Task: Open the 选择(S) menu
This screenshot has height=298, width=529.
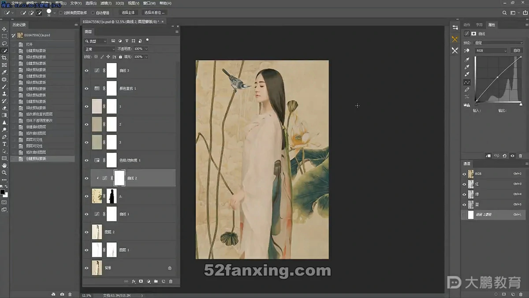Action: (92, 3)
